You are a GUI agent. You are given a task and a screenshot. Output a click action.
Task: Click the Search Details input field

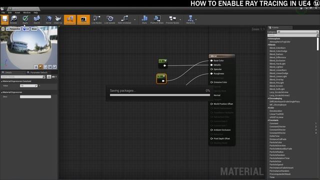point(23,77)
